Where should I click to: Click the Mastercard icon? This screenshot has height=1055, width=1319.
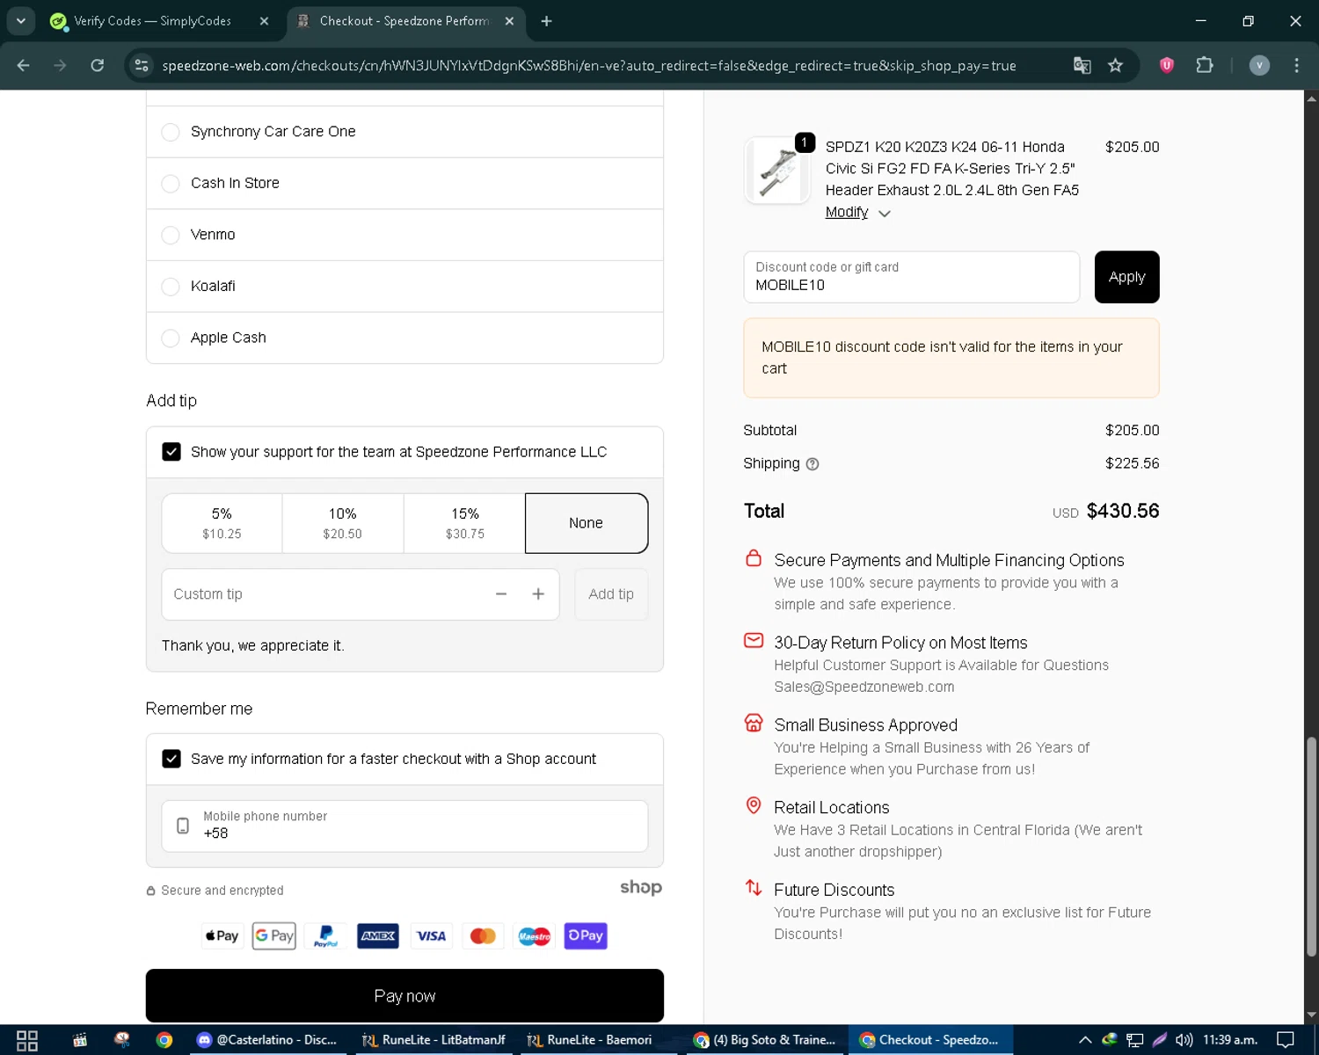coord(483,935)
